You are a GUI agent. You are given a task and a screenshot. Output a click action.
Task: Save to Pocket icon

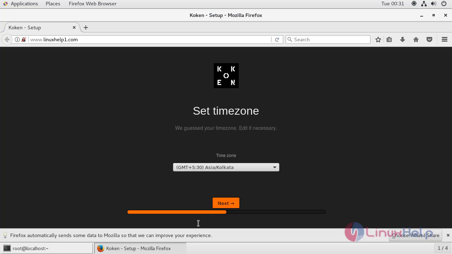429,40
